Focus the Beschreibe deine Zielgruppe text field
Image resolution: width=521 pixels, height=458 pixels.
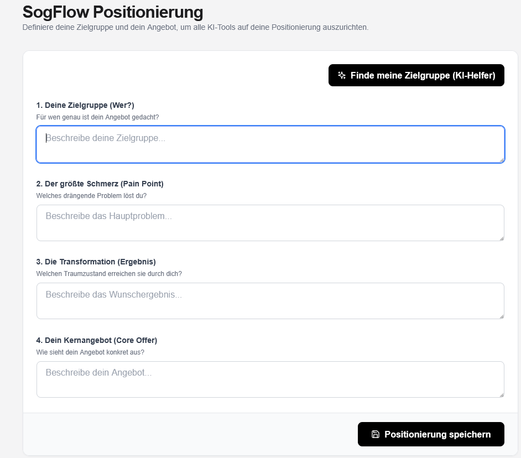click(270, 144)
